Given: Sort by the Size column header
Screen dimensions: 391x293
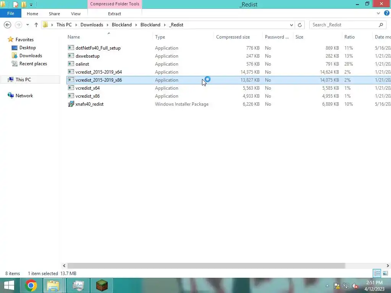Looking at the screenshot, I should (x=299, y=37).
